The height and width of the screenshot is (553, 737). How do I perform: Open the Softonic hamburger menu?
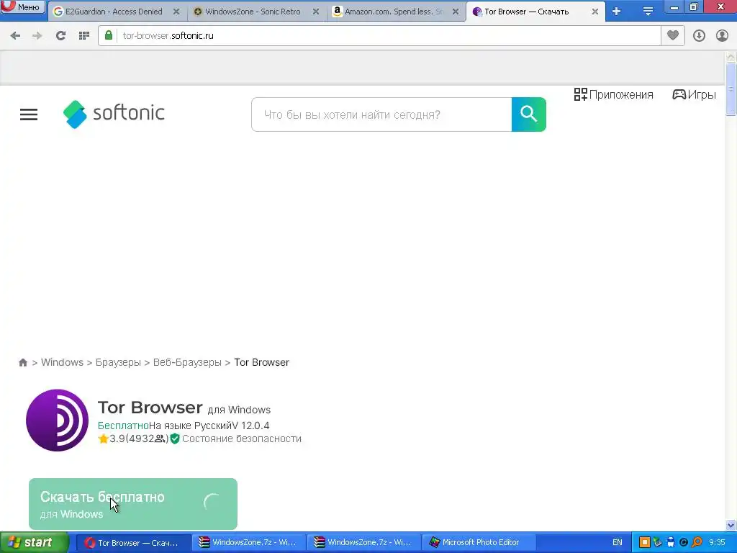tap(29, 114)
